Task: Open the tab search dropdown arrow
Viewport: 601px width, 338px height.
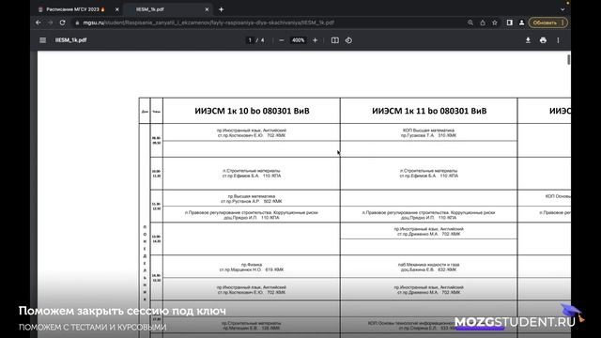Action: pos(562,9)
